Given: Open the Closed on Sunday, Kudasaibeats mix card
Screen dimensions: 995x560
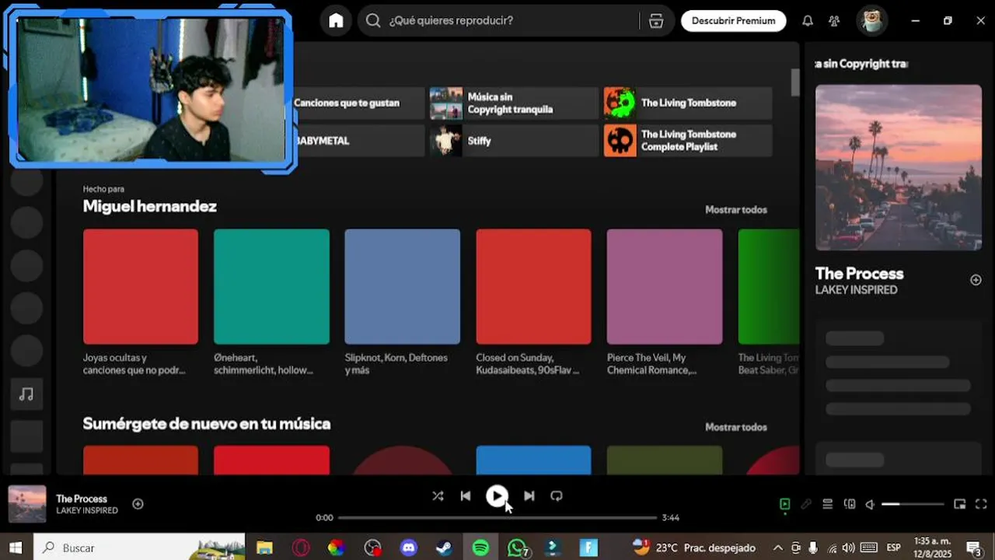Looking at the screenshot, I should (533, 303).
